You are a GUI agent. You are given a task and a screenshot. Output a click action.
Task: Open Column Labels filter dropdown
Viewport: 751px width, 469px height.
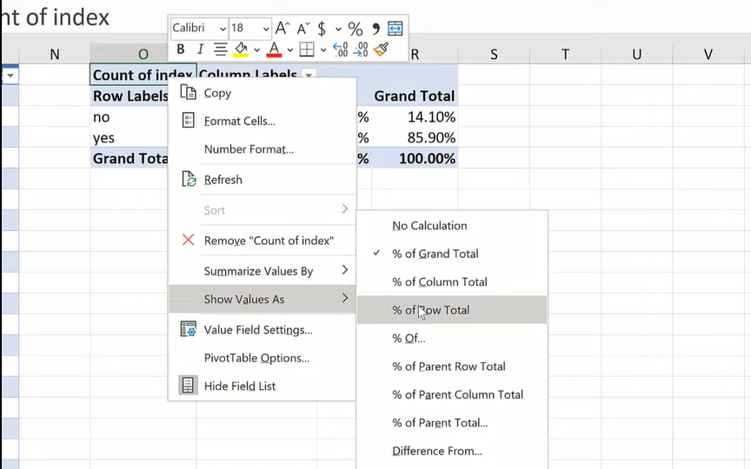309,74
